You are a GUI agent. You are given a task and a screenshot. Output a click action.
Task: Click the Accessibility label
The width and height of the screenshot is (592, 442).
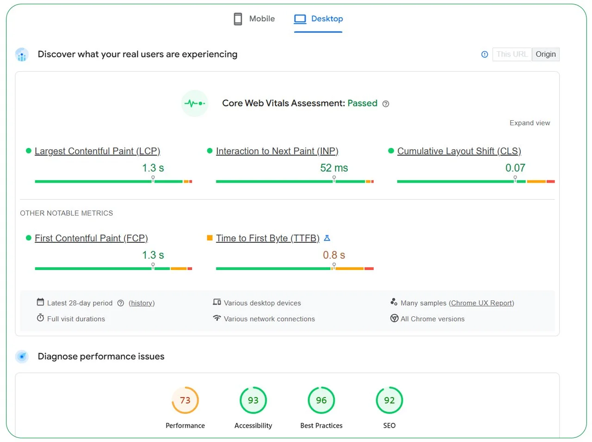tap(253, 426)
